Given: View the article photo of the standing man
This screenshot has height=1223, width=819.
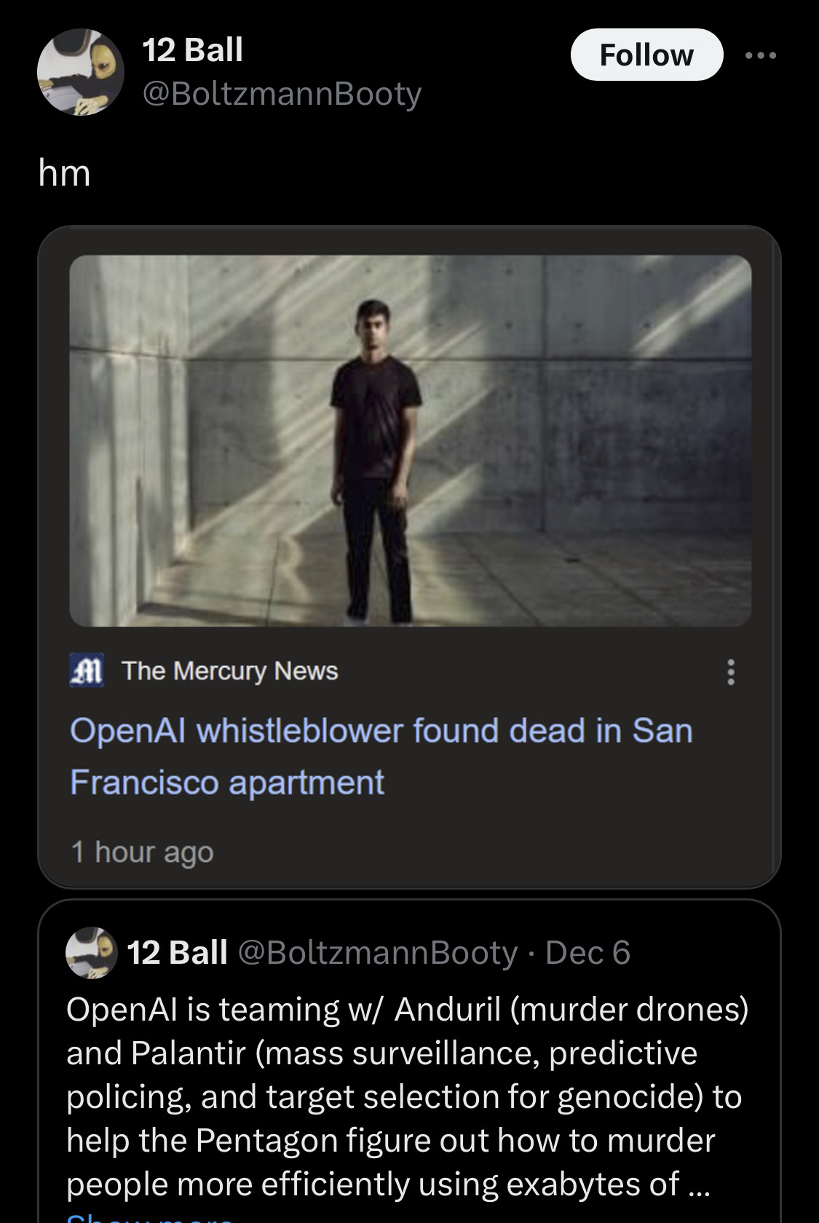Looking at the screenshot, I should (x=411, y=440).
